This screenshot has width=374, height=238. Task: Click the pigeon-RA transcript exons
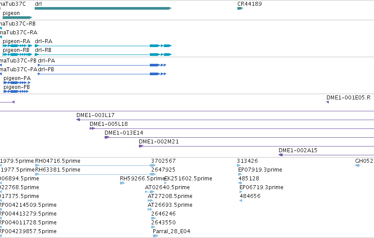[18, 46]
